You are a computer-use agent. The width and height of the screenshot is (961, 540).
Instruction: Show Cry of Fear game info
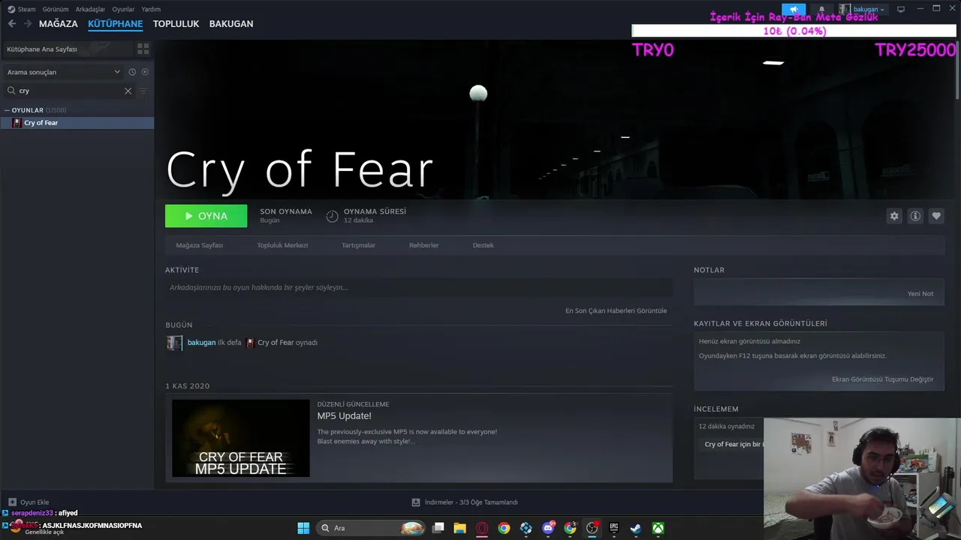click(915, 216)
